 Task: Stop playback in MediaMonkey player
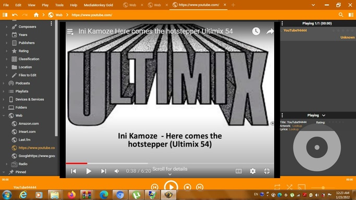[187, 187]
